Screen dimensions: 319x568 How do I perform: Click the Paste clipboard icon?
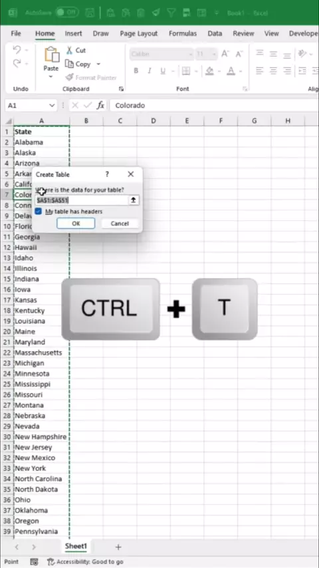pyautogui.click(x=52, y=55)
